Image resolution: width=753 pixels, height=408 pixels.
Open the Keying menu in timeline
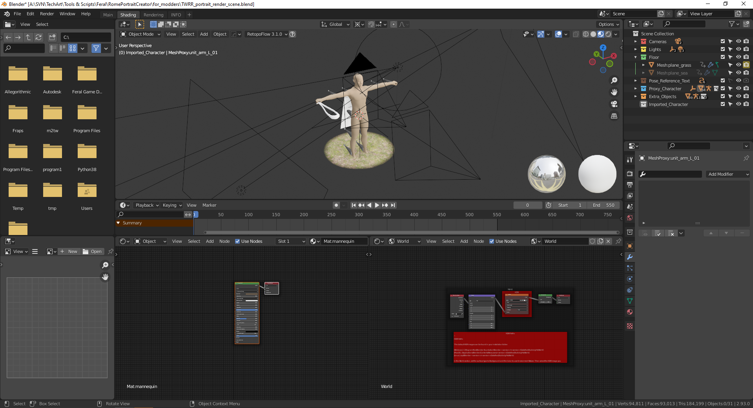coord(172,205)
